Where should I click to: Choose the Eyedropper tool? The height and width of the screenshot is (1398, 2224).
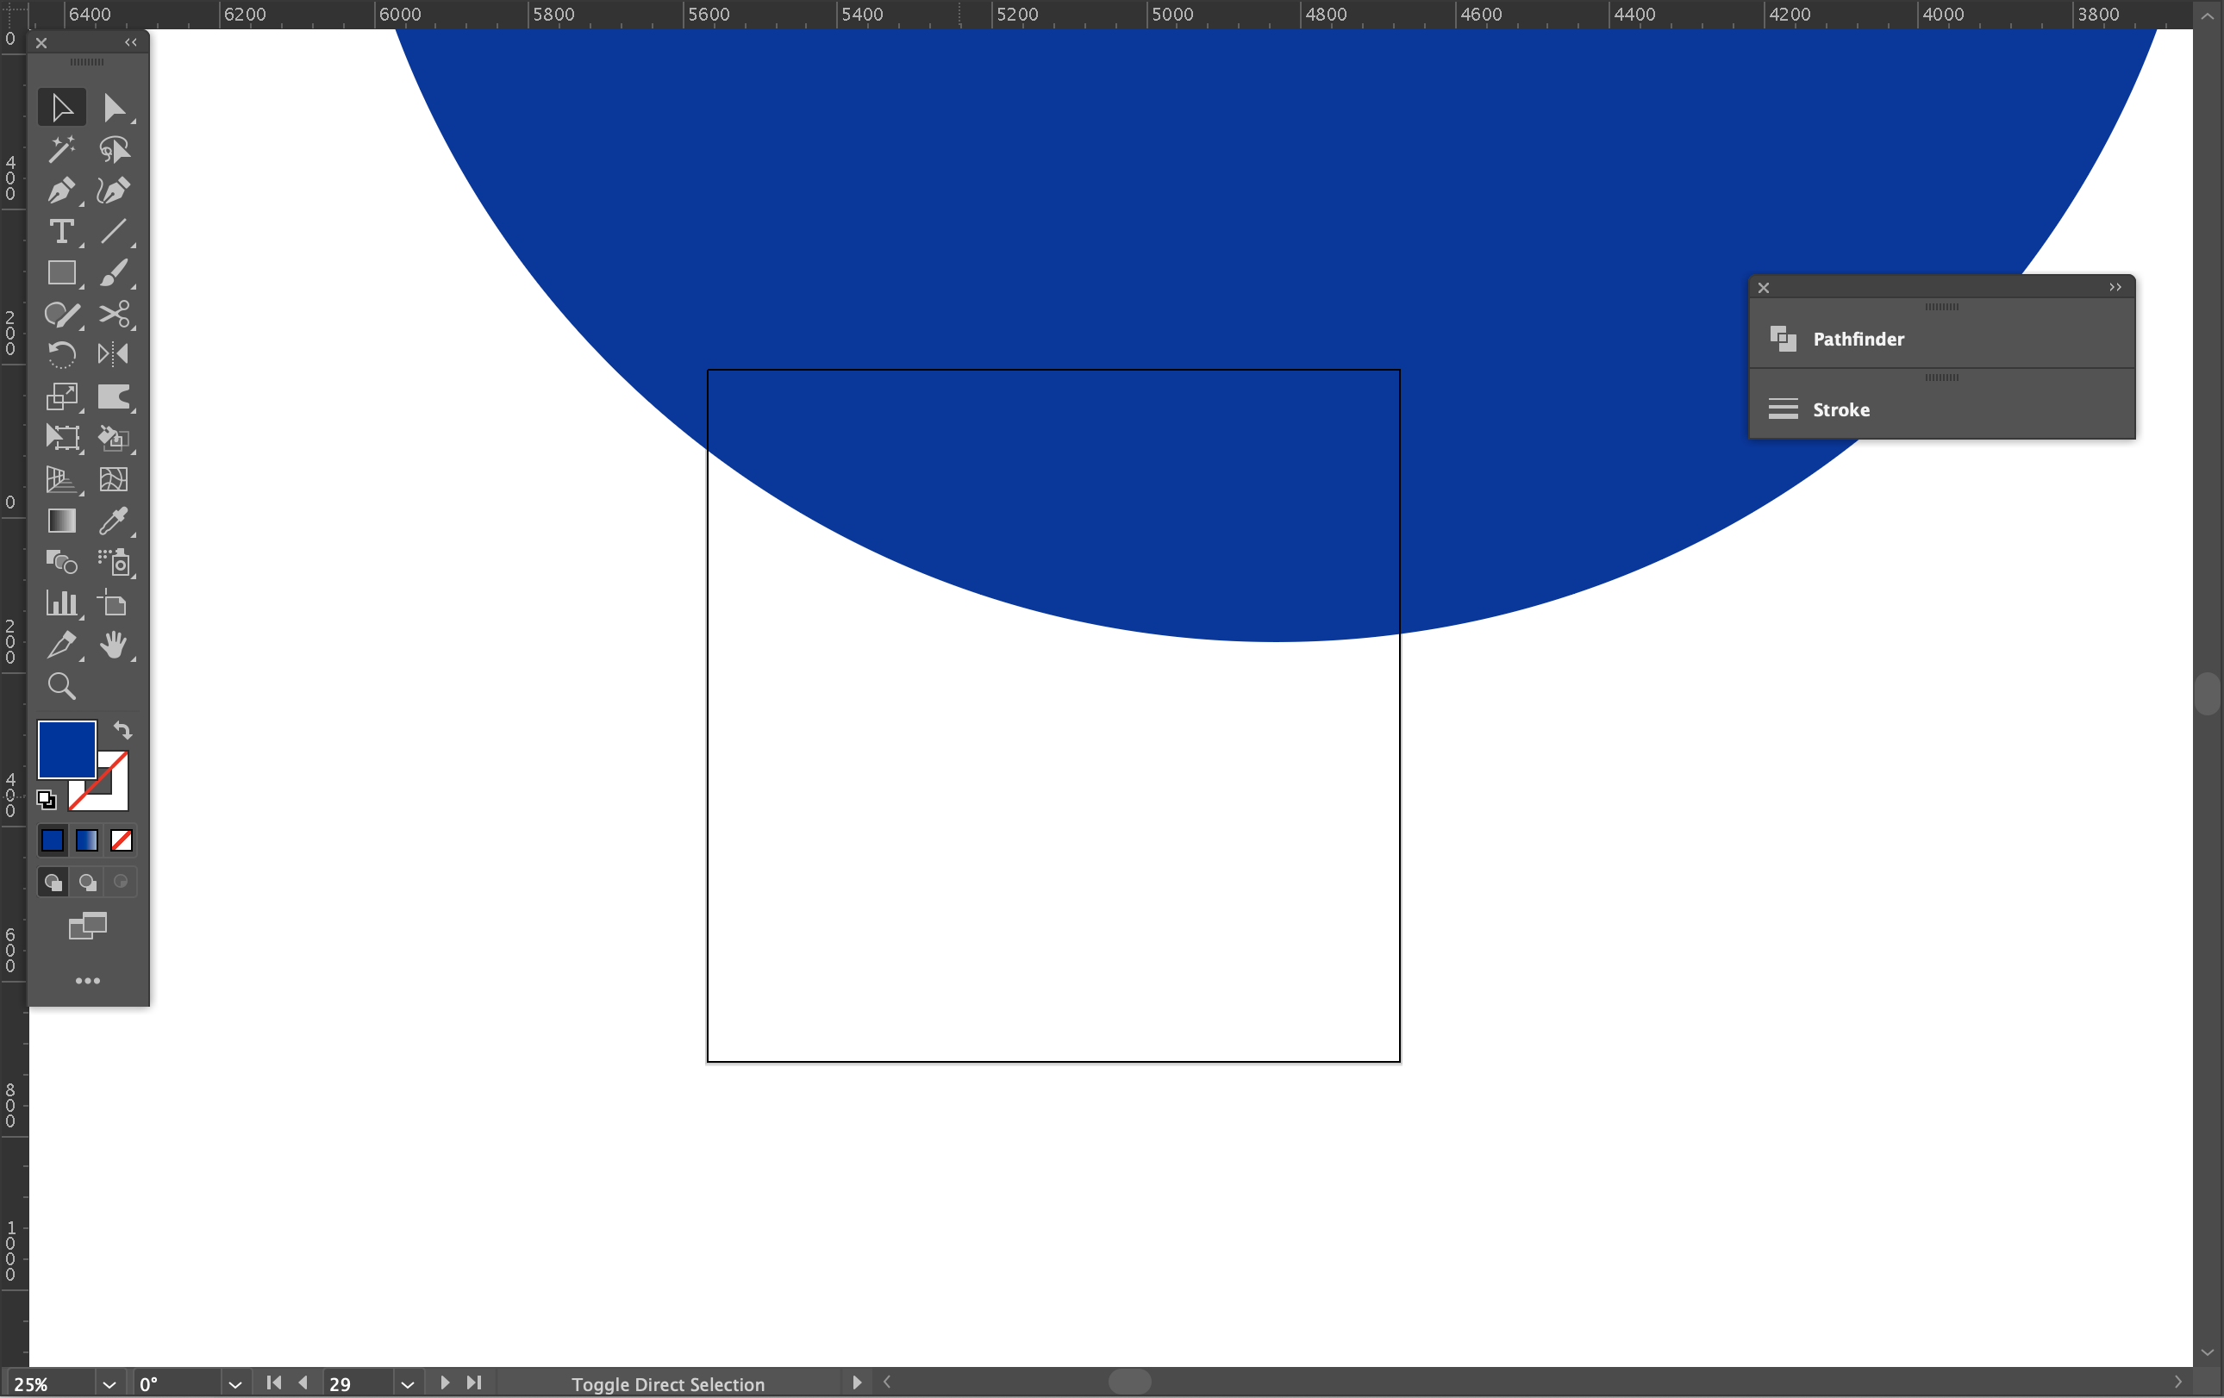click(113, 521)
